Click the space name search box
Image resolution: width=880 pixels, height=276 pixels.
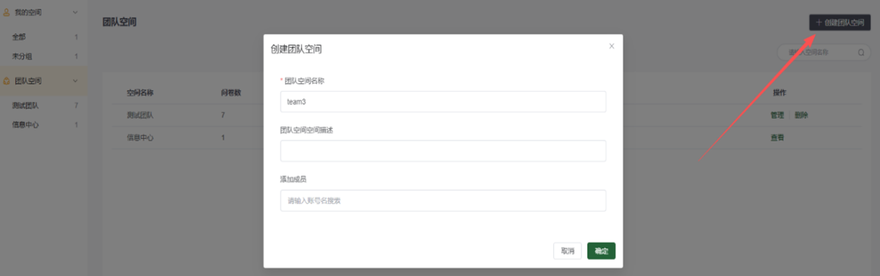824,52
